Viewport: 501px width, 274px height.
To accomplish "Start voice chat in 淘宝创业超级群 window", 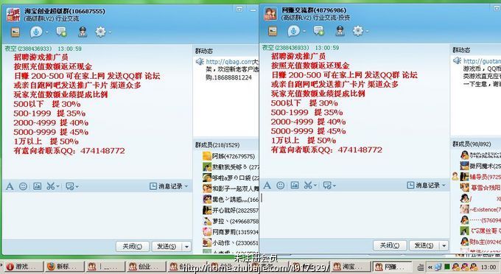I will pyautogui.click(x=36, y=32).
